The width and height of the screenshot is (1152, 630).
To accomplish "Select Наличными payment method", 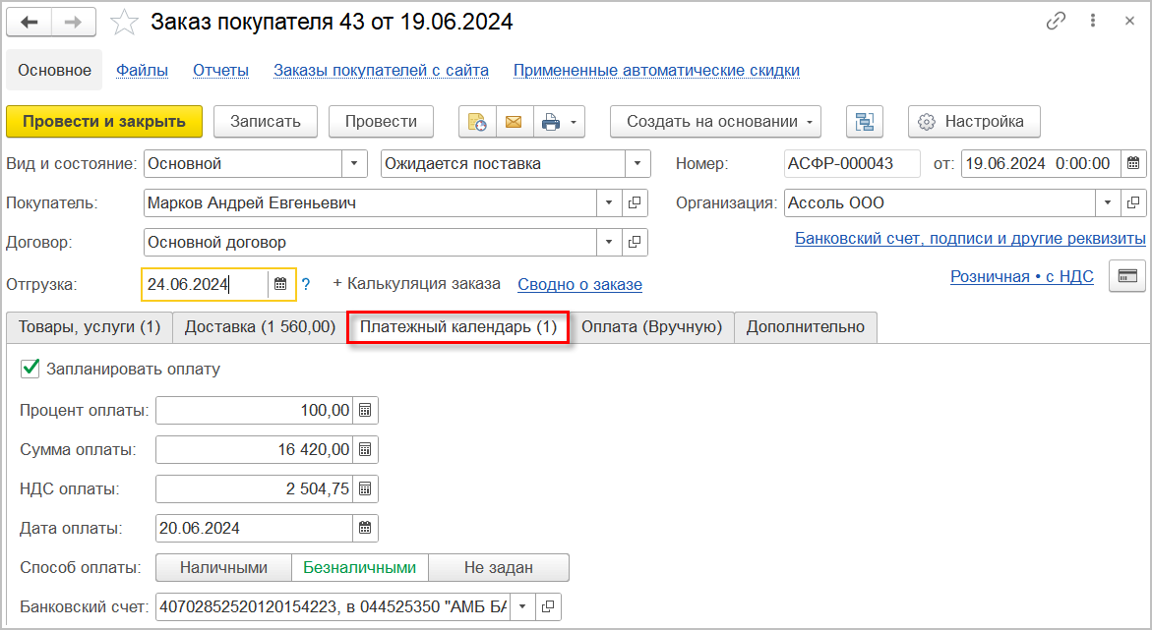I will pyautogui.click(x=223, y=567).
